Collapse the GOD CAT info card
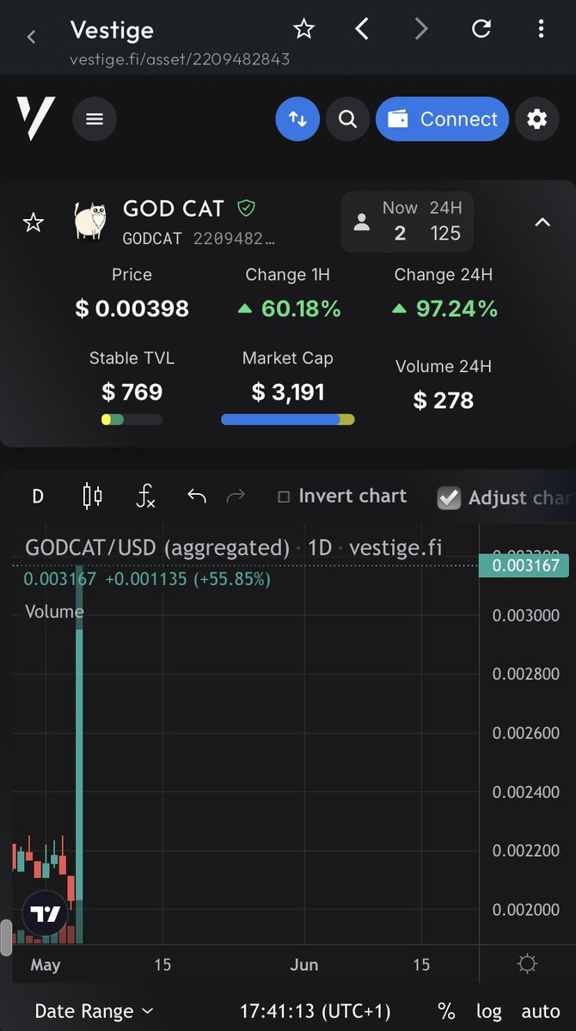The height and width of the screenshot is (1031, 576). click(542, 223)
